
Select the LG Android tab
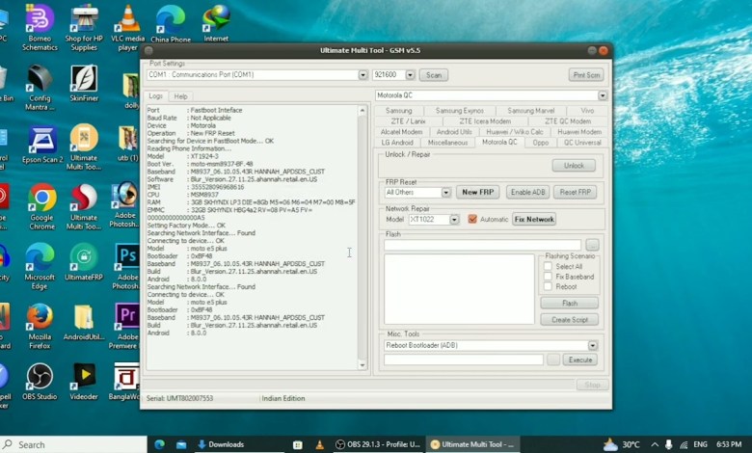click(397, 143)
